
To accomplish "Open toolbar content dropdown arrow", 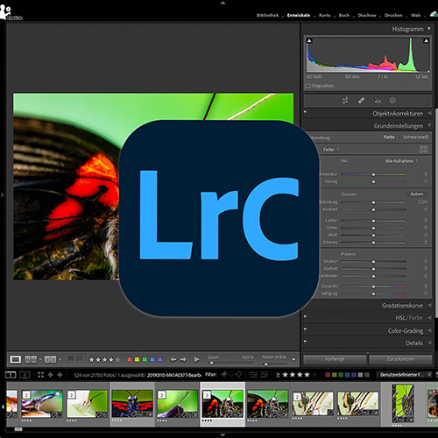I will [293, 360].
